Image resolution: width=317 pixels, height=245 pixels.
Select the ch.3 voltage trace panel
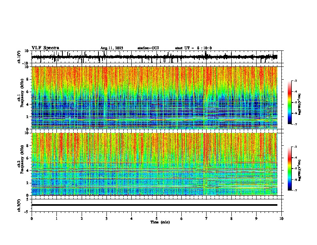pyautogui.click(x=156, y=205)
